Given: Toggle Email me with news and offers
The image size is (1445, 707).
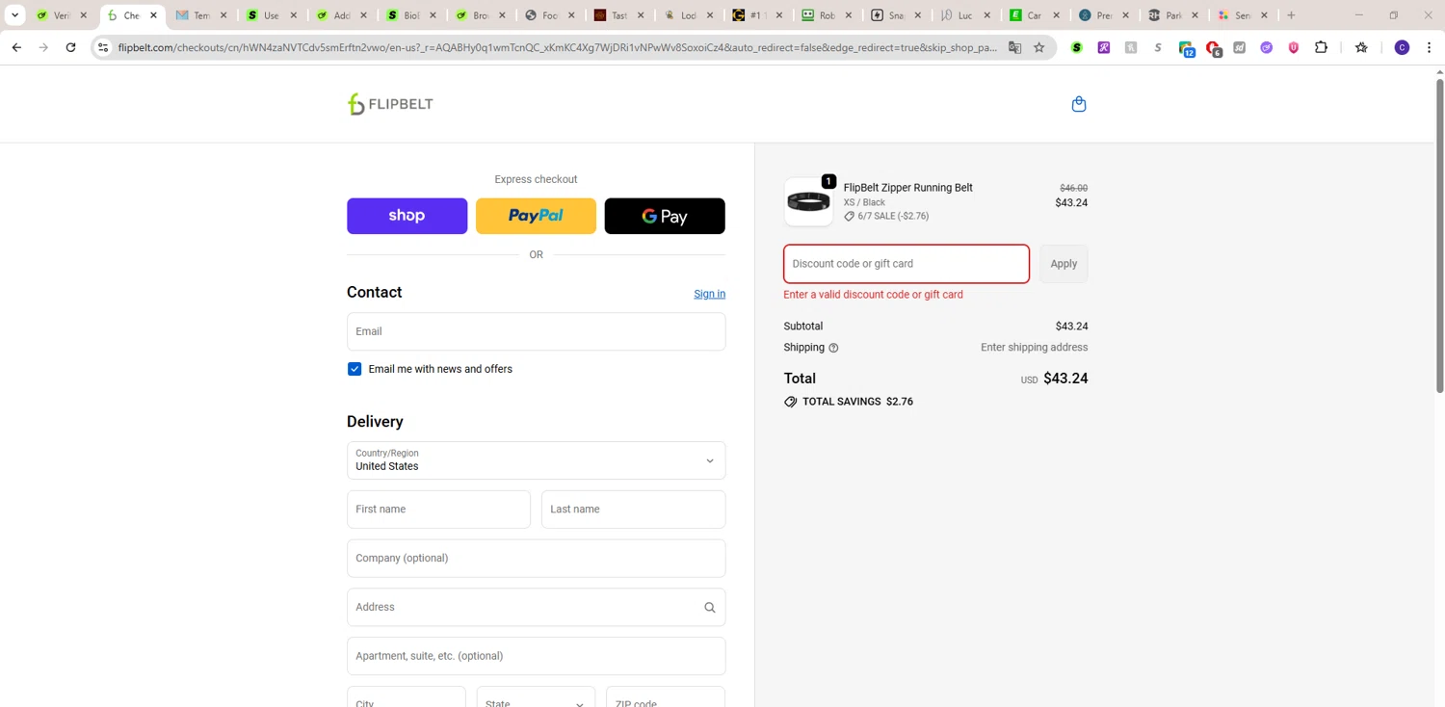Looking at the screenshot, I should (355, 369).
